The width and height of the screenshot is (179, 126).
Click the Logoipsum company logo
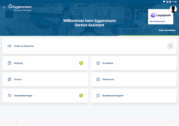click(160, 15)
